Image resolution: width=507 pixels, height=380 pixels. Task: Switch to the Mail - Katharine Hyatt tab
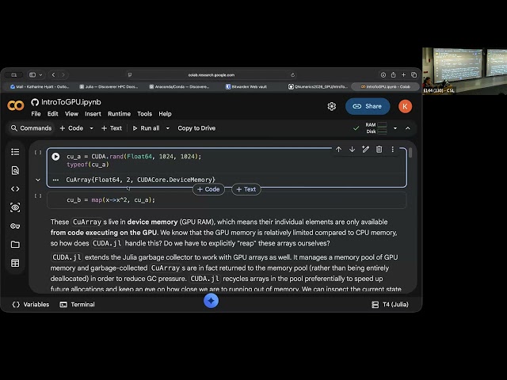click(40, 86)
